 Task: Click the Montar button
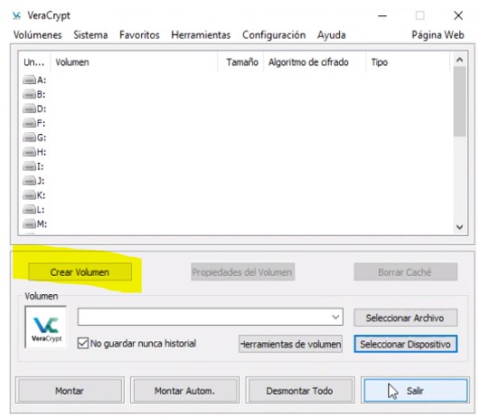(70, 390)
